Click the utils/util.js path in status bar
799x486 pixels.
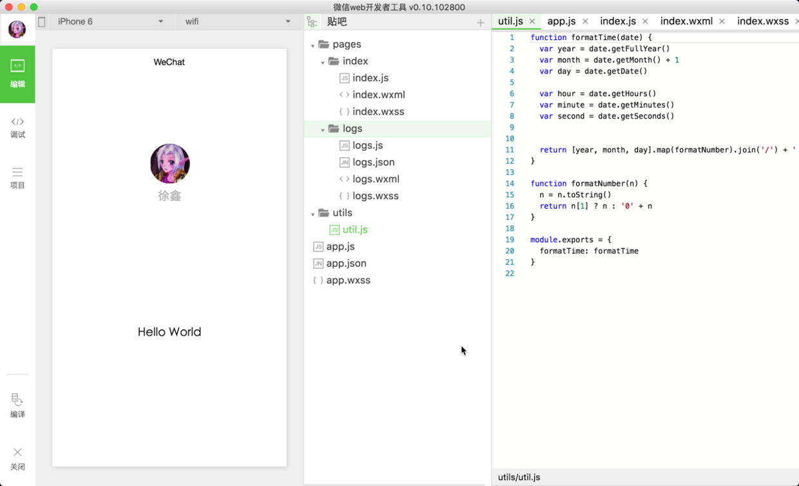point(519,478)
